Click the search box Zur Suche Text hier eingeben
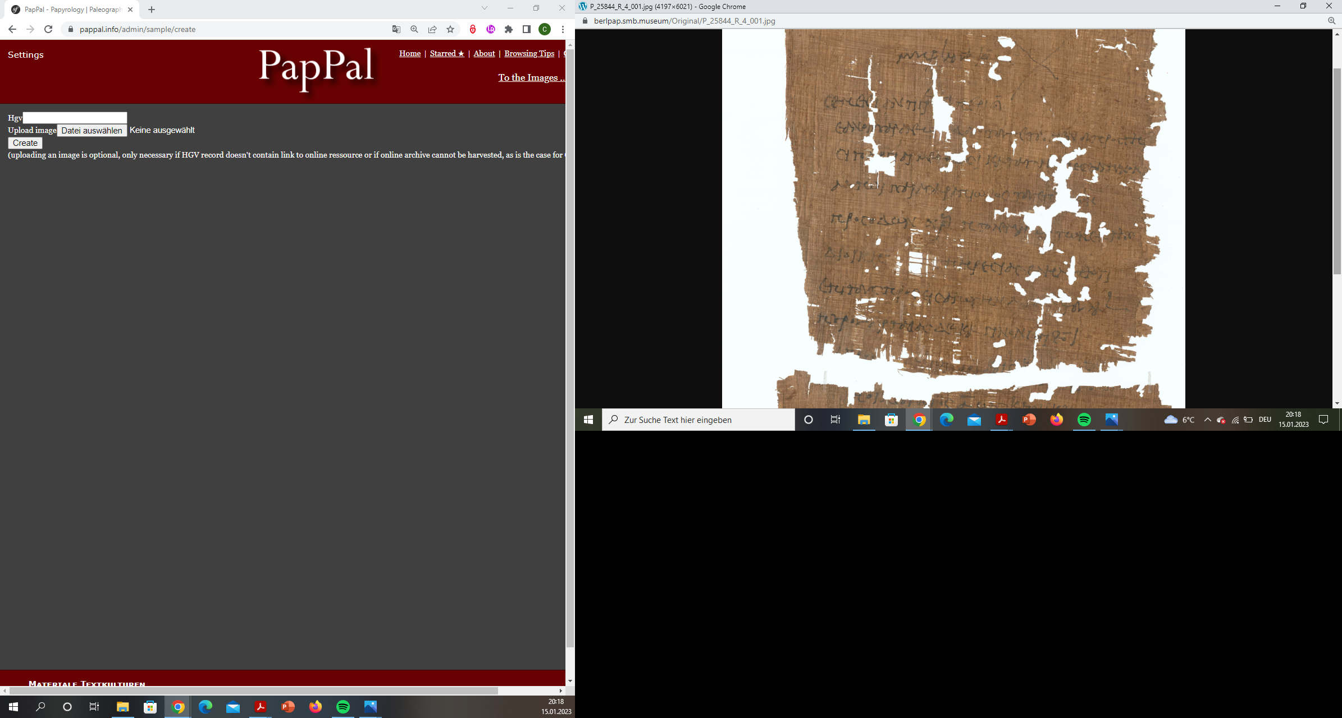 [699, 420]
